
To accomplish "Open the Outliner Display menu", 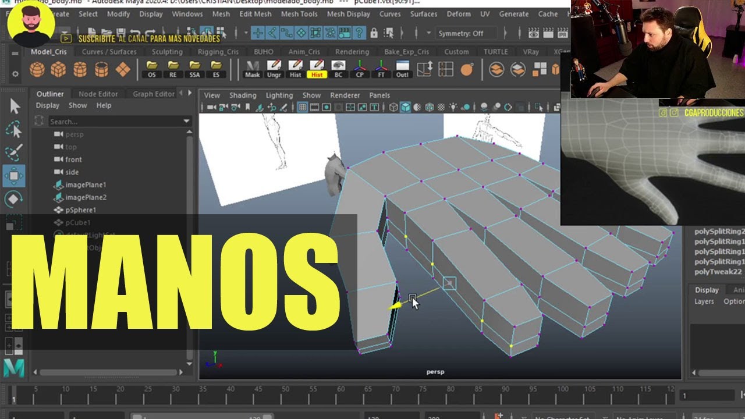I will [48, 105].
